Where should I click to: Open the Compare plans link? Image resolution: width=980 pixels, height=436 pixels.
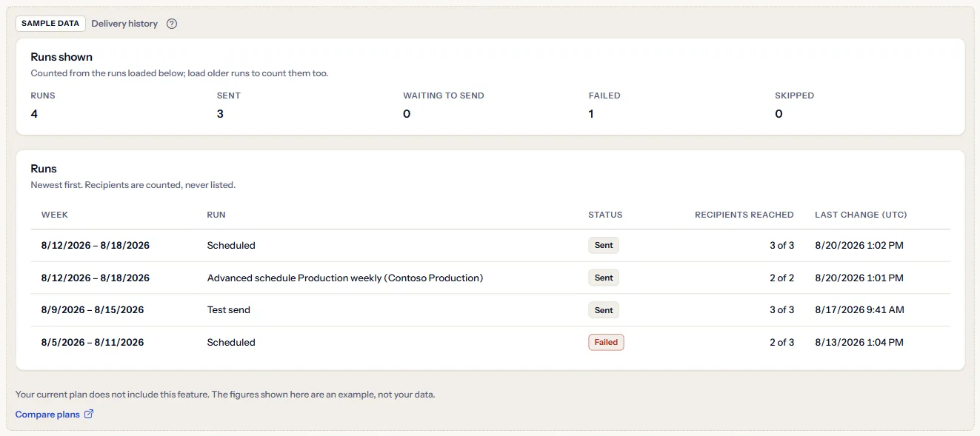click(x=55, y=415)
